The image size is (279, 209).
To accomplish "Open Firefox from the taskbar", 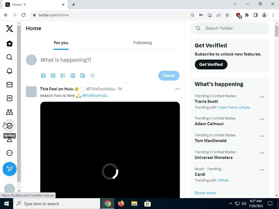I will [121, 204].
